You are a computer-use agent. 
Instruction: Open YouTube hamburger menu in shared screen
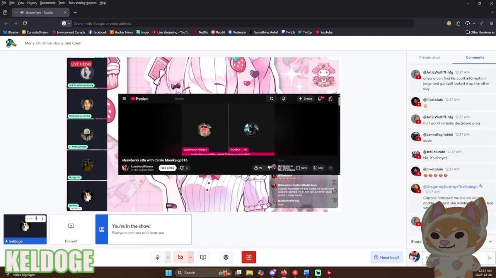pos(124,99)
